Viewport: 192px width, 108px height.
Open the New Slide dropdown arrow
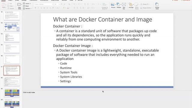22,4
